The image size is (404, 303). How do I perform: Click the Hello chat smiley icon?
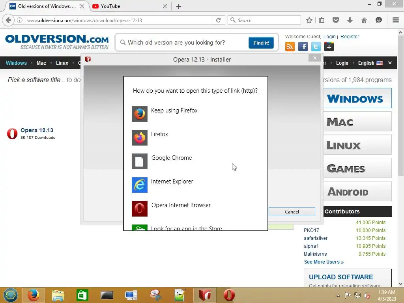(378, 20)
